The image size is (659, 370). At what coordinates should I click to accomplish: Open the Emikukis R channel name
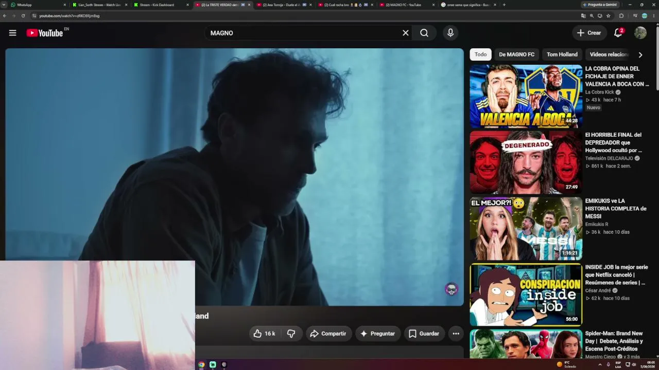pos(597,224)
